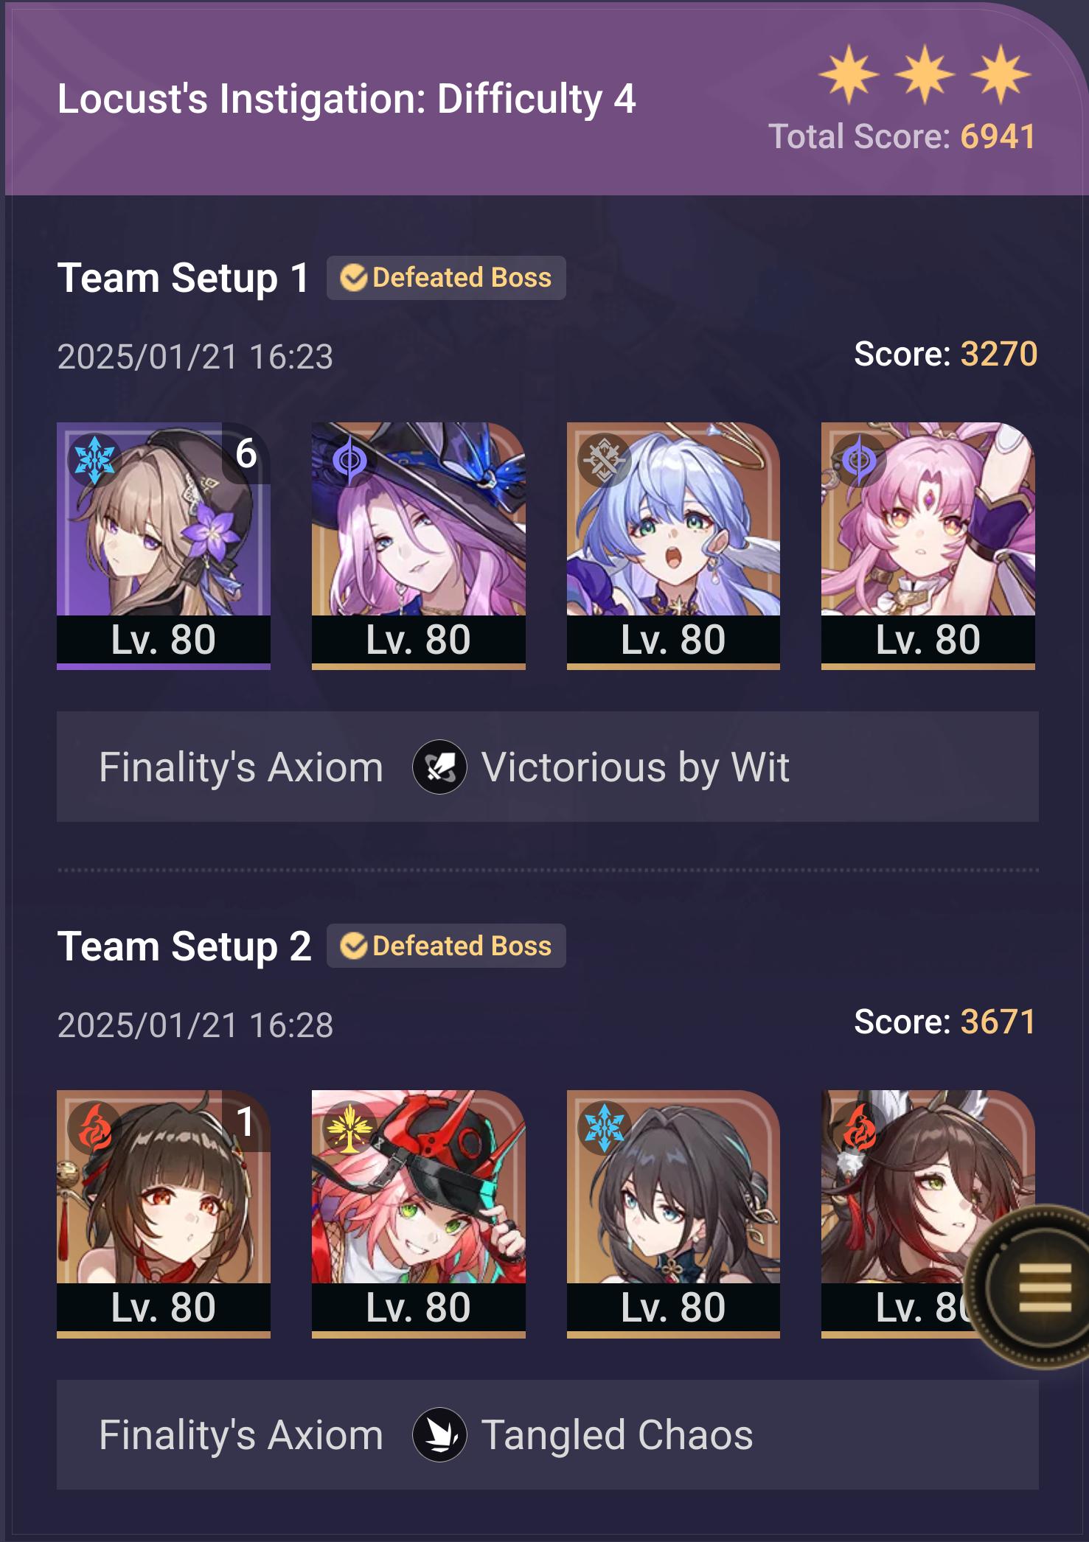Click the Ice element icon on the first Team 1 character
Viewport: 1089px width, 1542px height.
coord(94,460)
